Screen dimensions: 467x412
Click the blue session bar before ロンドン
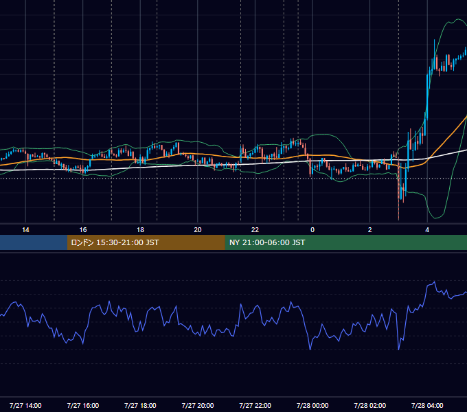(x=34, y=242)
